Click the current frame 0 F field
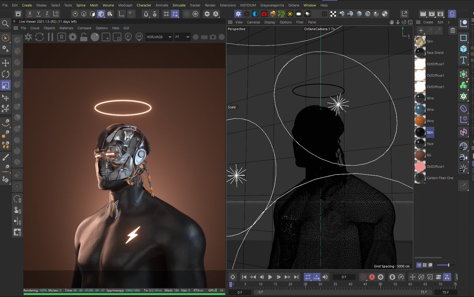This screenshot has height=297, width=474. tap(344, 277)
